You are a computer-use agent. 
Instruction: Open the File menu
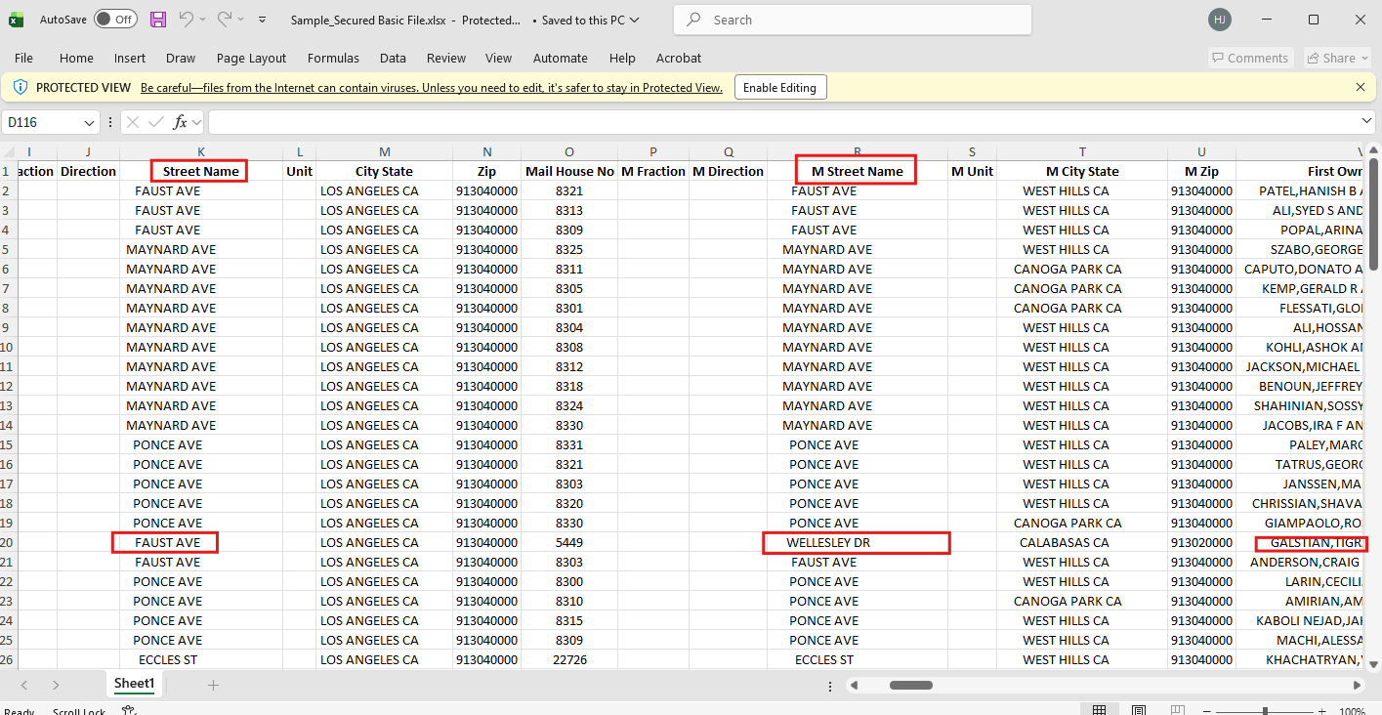pos(23,59)
